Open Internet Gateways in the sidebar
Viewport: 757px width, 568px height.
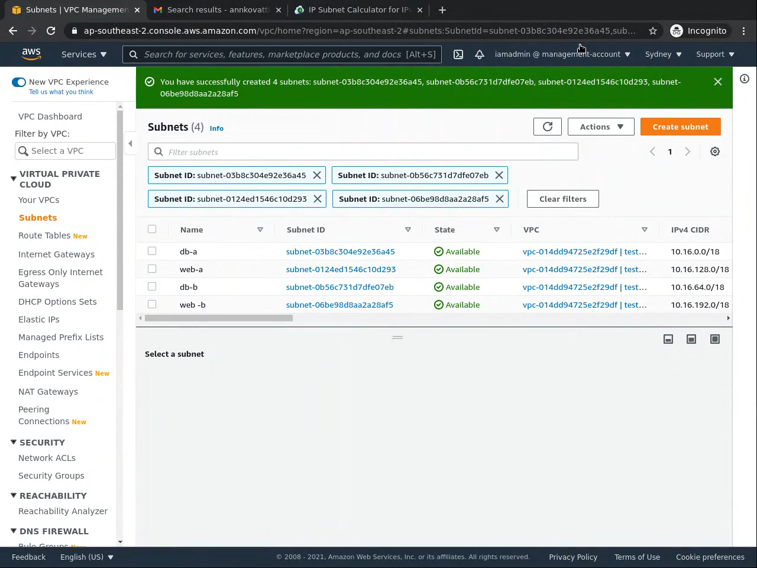click(x=56, y=254)
